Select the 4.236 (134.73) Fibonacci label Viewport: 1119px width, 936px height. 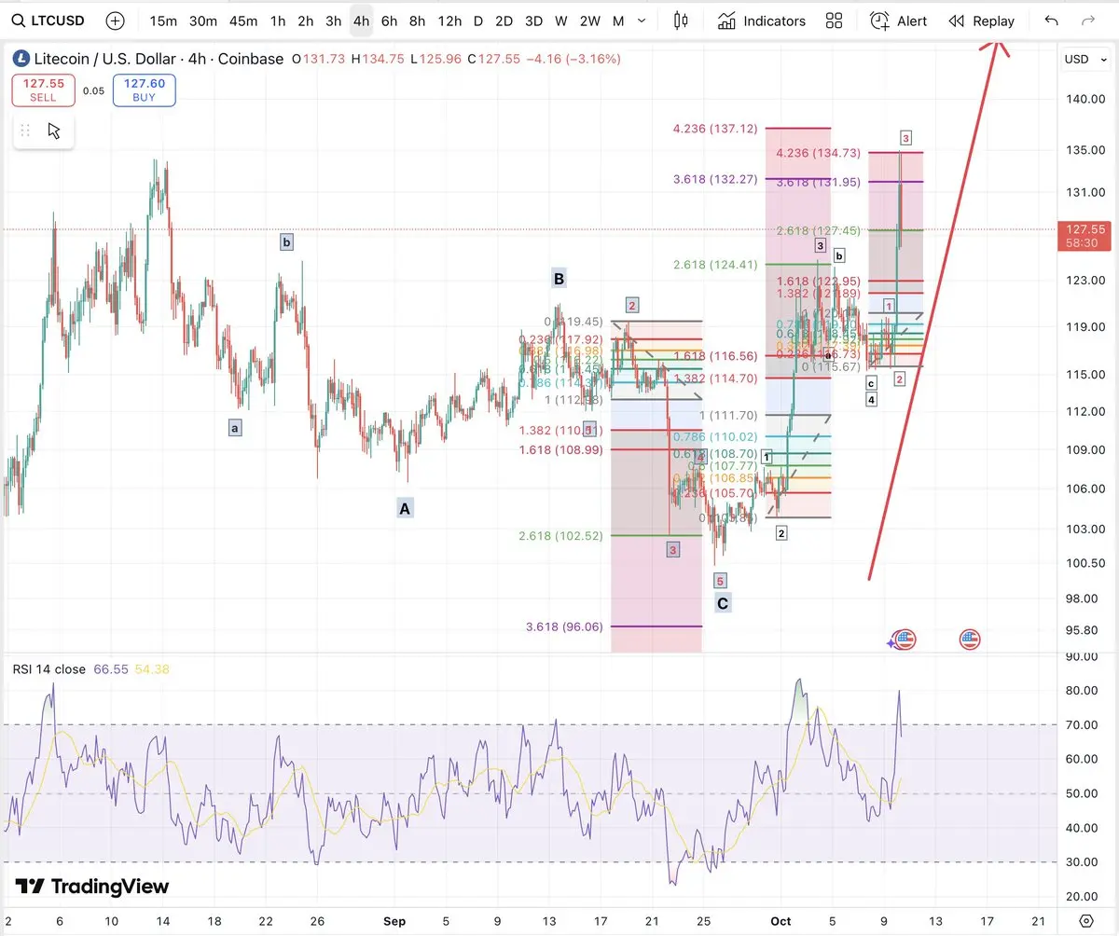pyautogui.click(x=817, y=153)
